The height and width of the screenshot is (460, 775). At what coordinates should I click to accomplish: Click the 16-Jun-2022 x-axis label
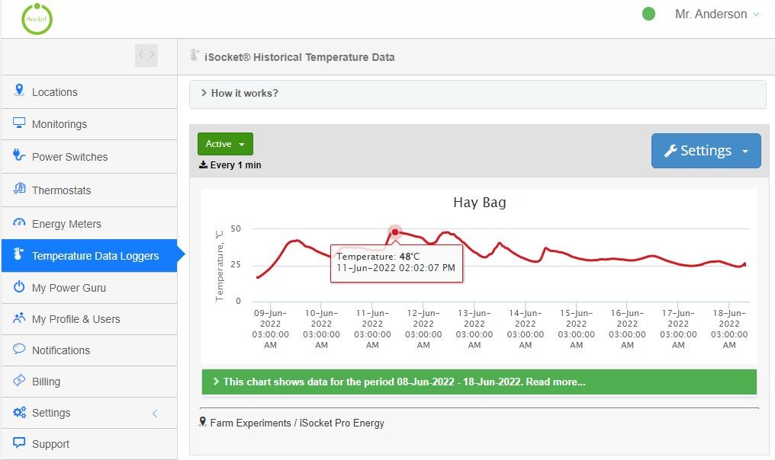click(x=627, y=329)
